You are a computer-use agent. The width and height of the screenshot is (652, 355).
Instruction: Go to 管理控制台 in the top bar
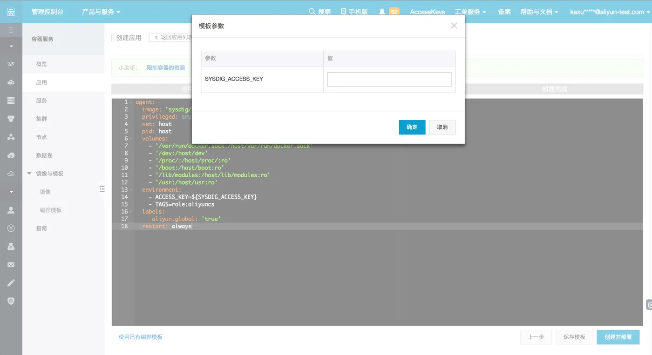(x=47, y=12)
